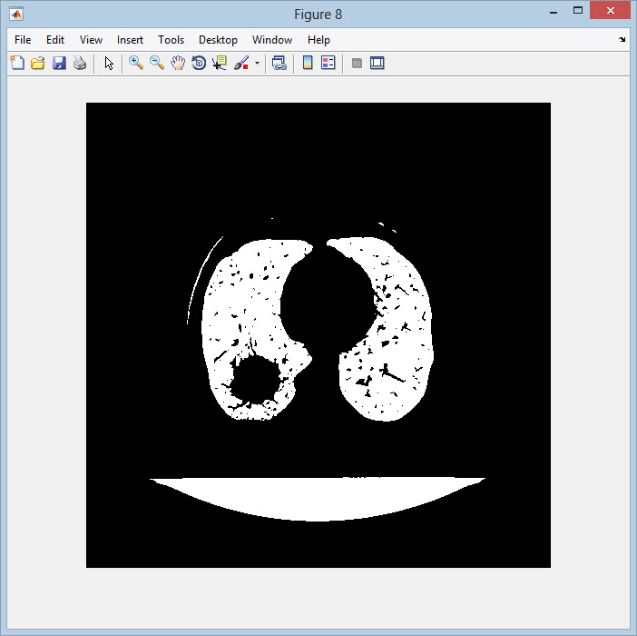Enable the Data Cursor tool
637x636 pixels.
point(220,63)
